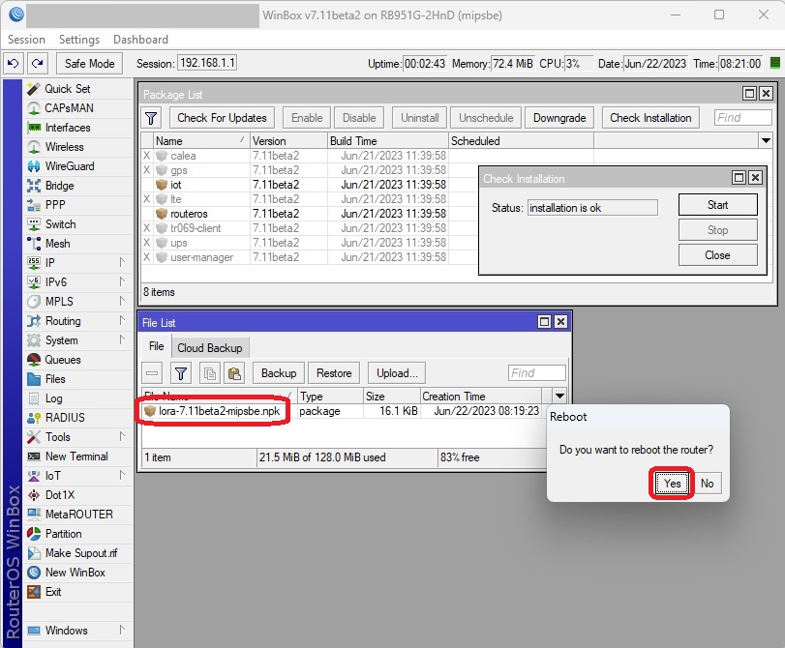
Task: Select the routeros package row
Action: click(x=310, y=214)
